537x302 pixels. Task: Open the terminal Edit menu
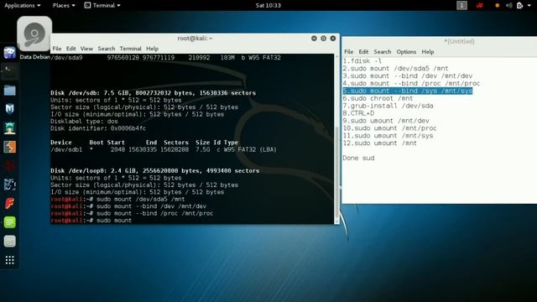click(70, 49)
